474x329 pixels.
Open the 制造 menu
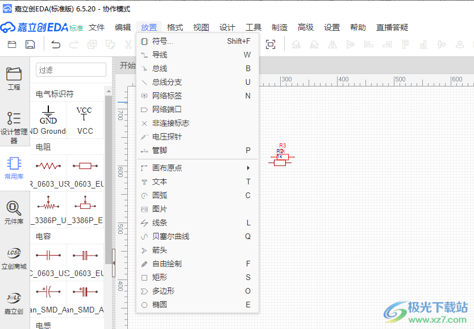(x=280, y=27)
